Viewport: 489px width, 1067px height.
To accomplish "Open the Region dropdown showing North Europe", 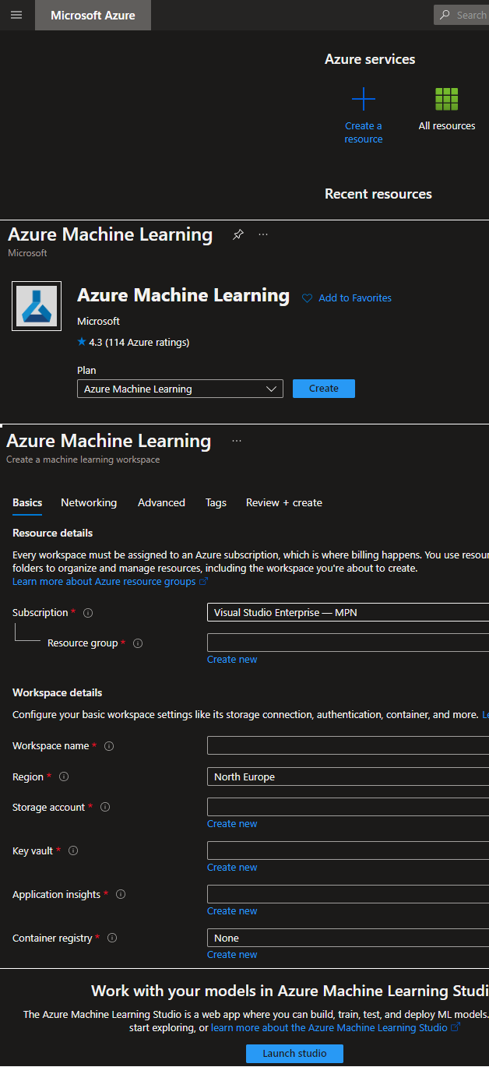I will [x=348, y=776].
